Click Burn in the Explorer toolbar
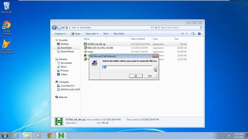Viewport: 248px width, 139px height. [x=106, y=34]
